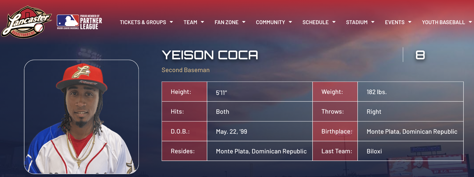Click the Lancaster Barnstormers logo

(x=26, y=22)
